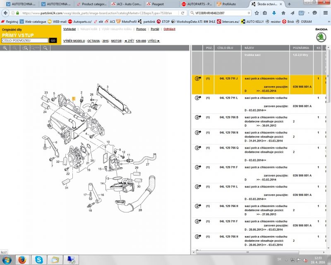
Task: Show hidden bookmarks overflow chevron
Action: click(x=329, y=22)
